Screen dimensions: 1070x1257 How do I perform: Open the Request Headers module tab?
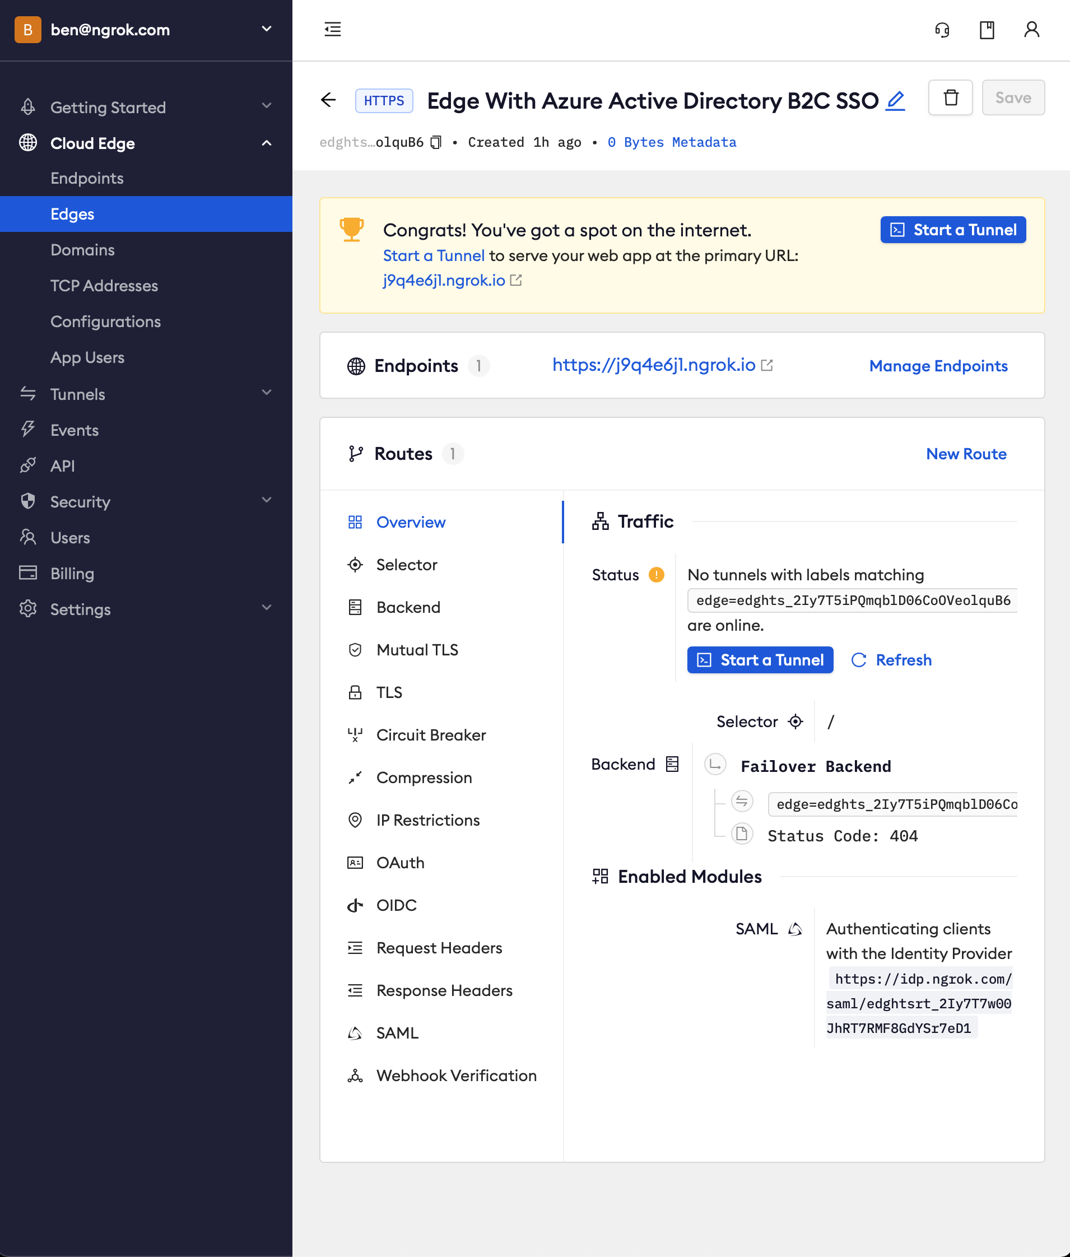[x=441, y=948]
